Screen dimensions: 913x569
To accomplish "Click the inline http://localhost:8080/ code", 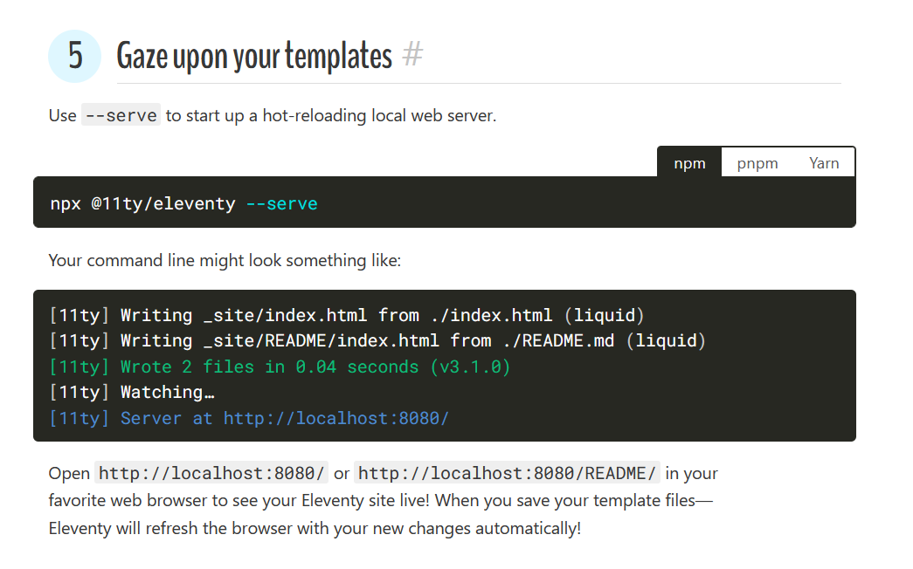I will click(211, 473).
